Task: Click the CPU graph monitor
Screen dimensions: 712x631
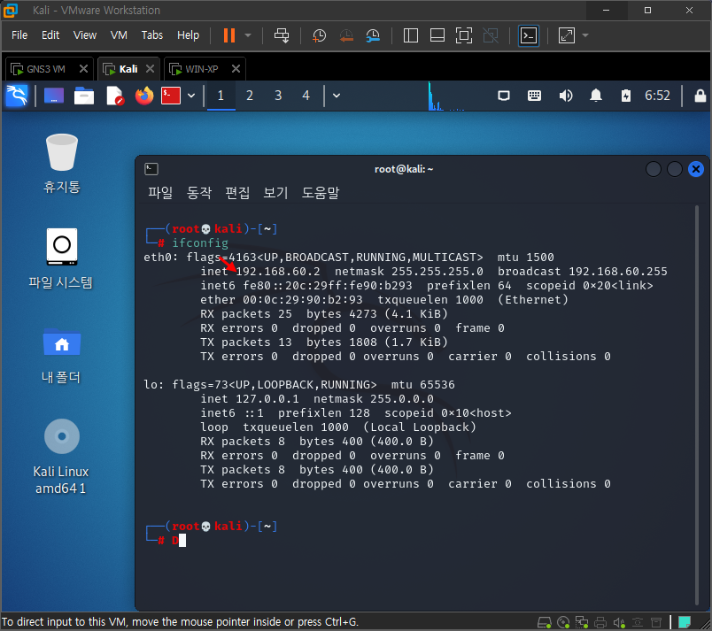Action: 446,96
